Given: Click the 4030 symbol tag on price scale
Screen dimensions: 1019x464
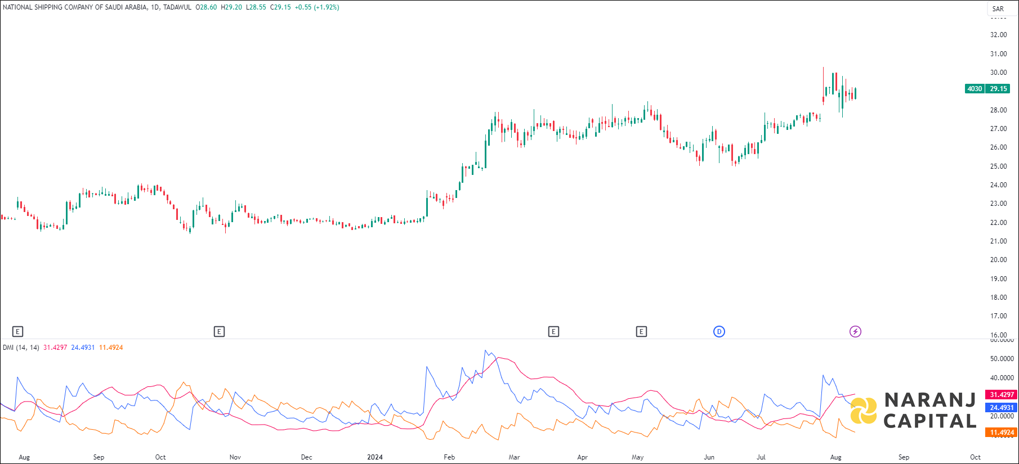Looking at the screenshot, I should click(x=975, y=89).
